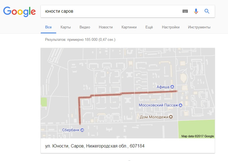Click the Сбербанк label on map
228x161 pixels.
[71, 130]
